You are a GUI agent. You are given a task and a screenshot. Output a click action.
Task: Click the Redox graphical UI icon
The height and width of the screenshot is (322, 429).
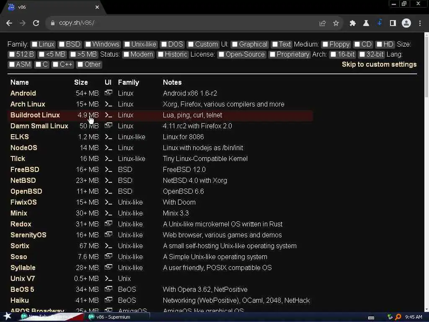click(x=109, y=224)
